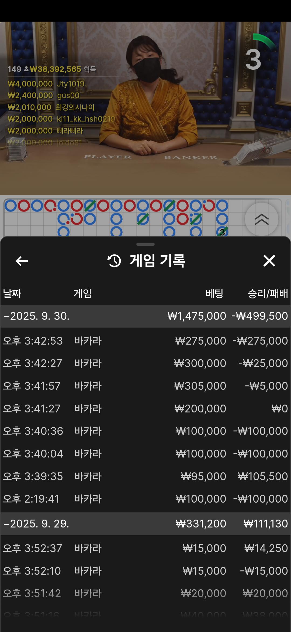
Task: Open the 2:19:41 baccarat record
Action: coord(145,499)
